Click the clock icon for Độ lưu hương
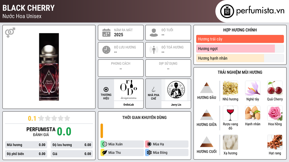This screenshot has width=289, height=162. tap(106, 50)
